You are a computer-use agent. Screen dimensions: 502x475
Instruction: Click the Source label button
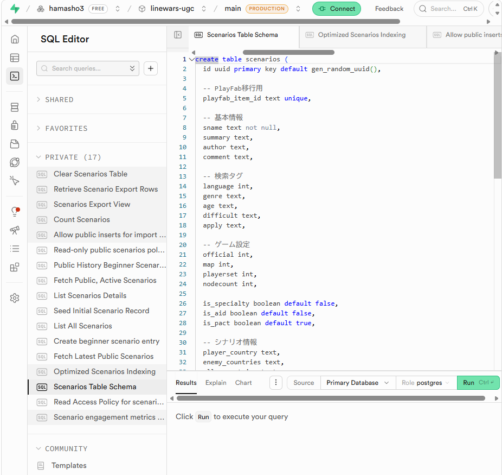304,383
